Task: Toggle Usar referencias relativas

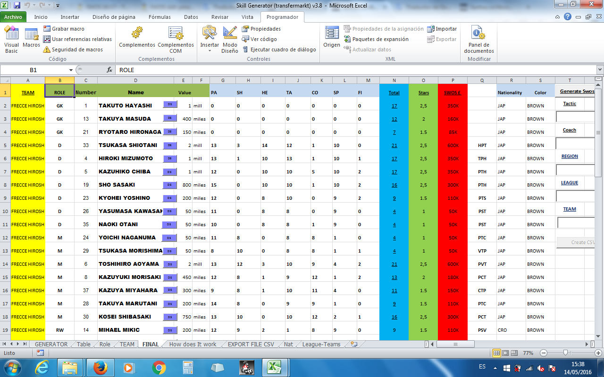Action: coord(77,39)
